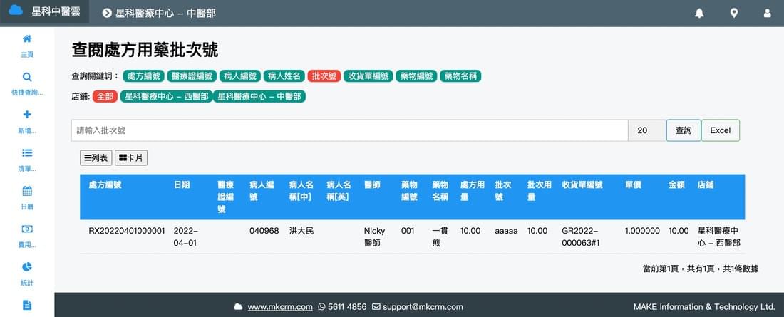Click the plus icon to add new
This screenshot has width=784, height=317.
(x=27, y=115)
